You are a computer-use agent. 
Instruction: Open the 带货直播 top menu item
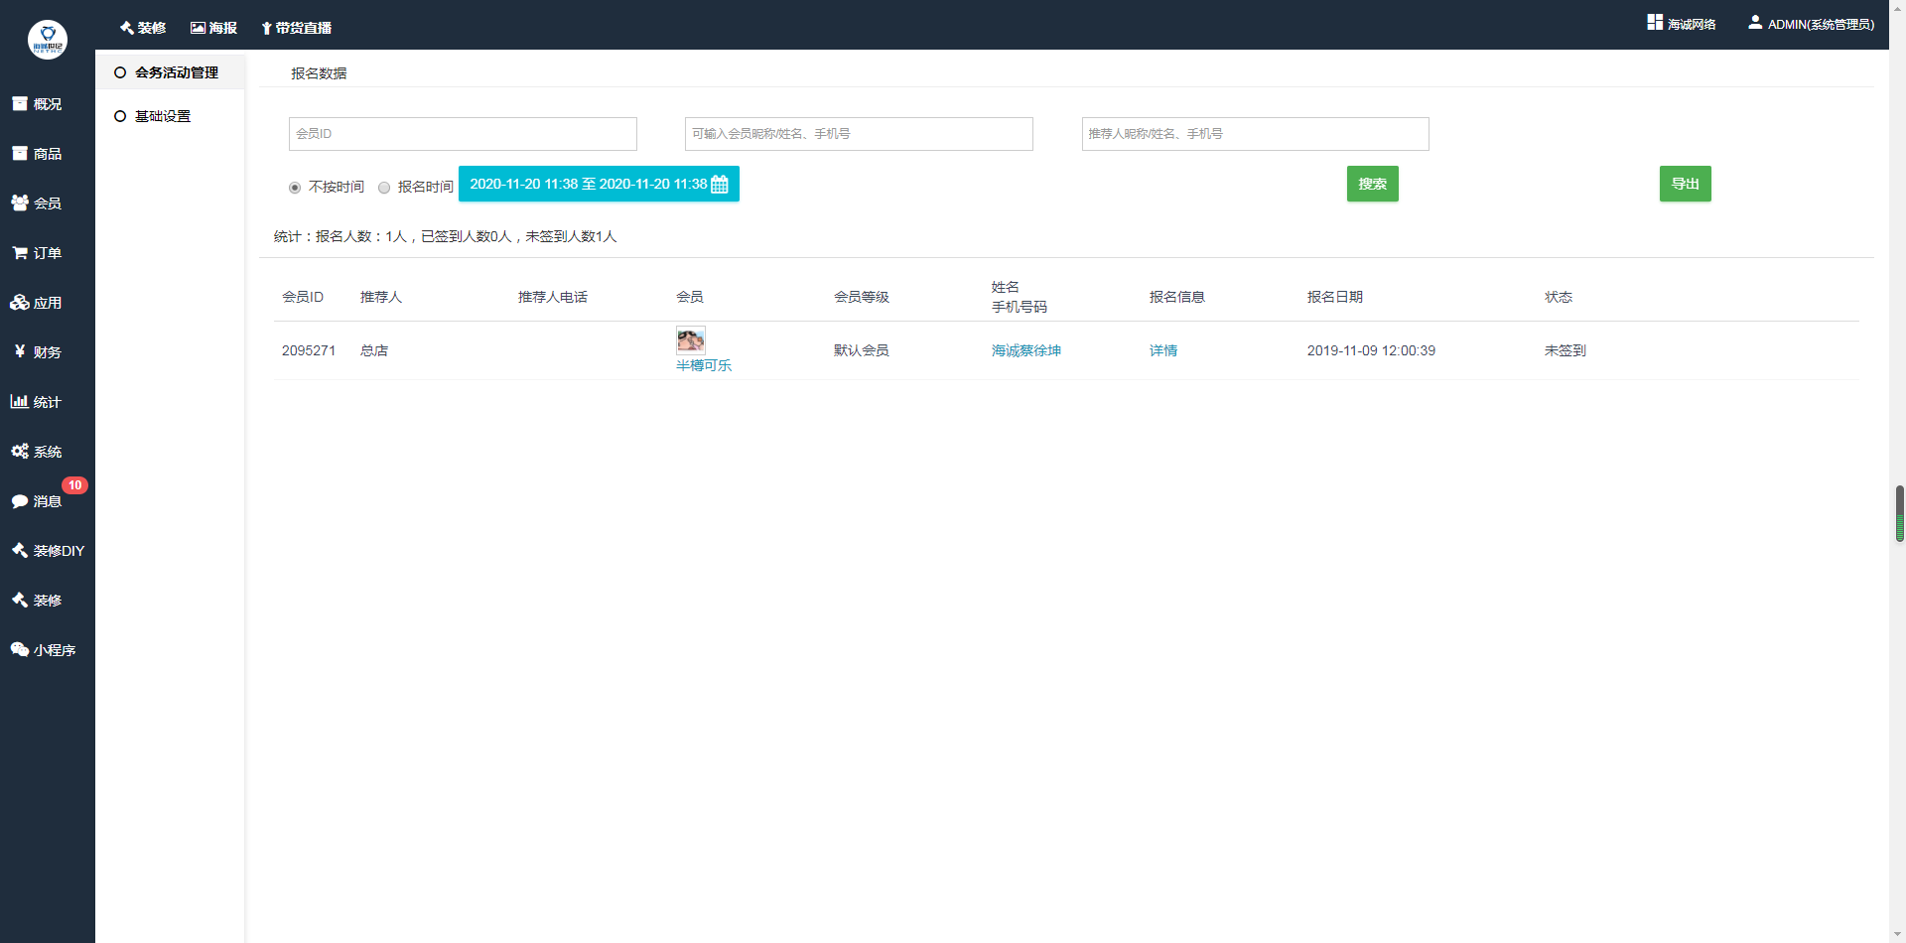click(x=297, y=28)
